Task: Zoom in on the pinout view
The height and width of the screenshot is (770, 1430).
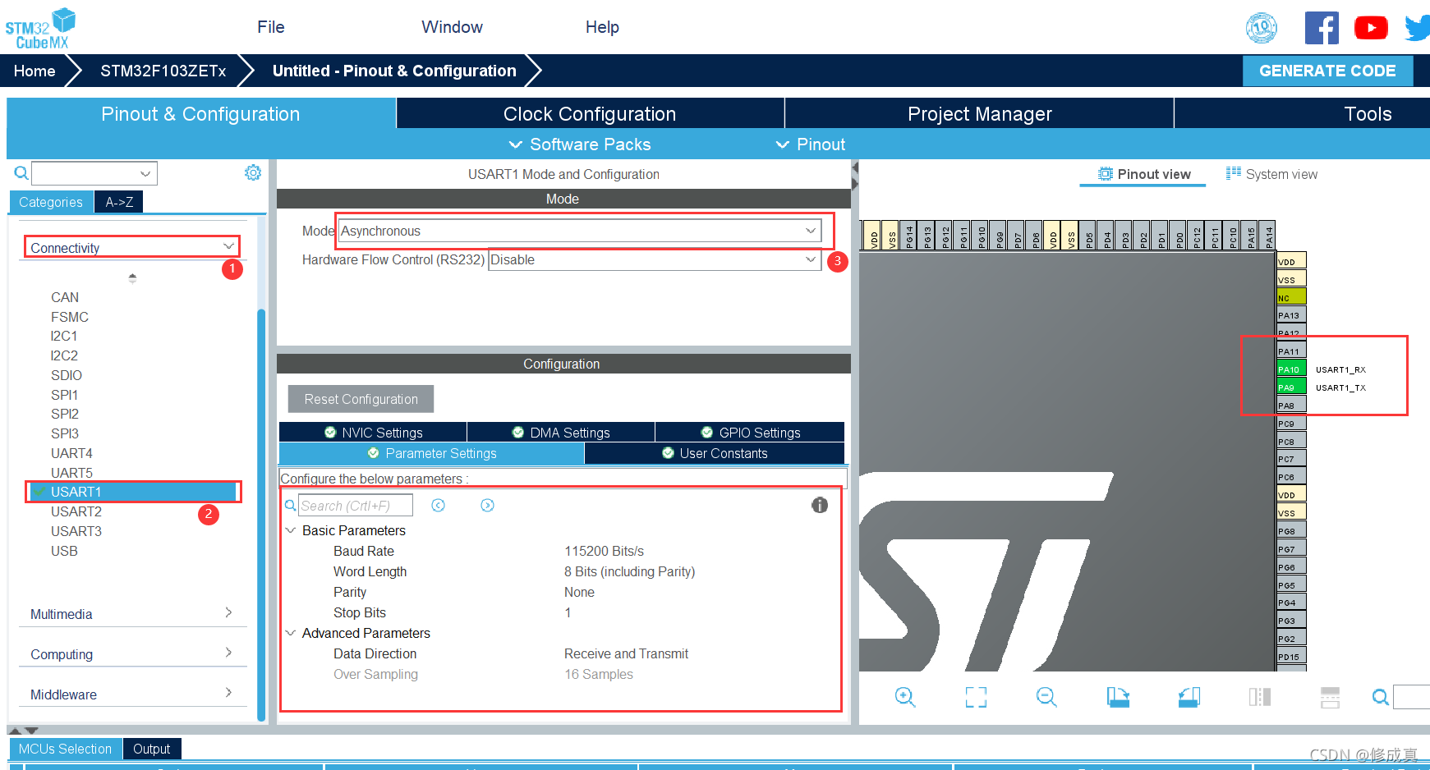Action: pos(905,697)
